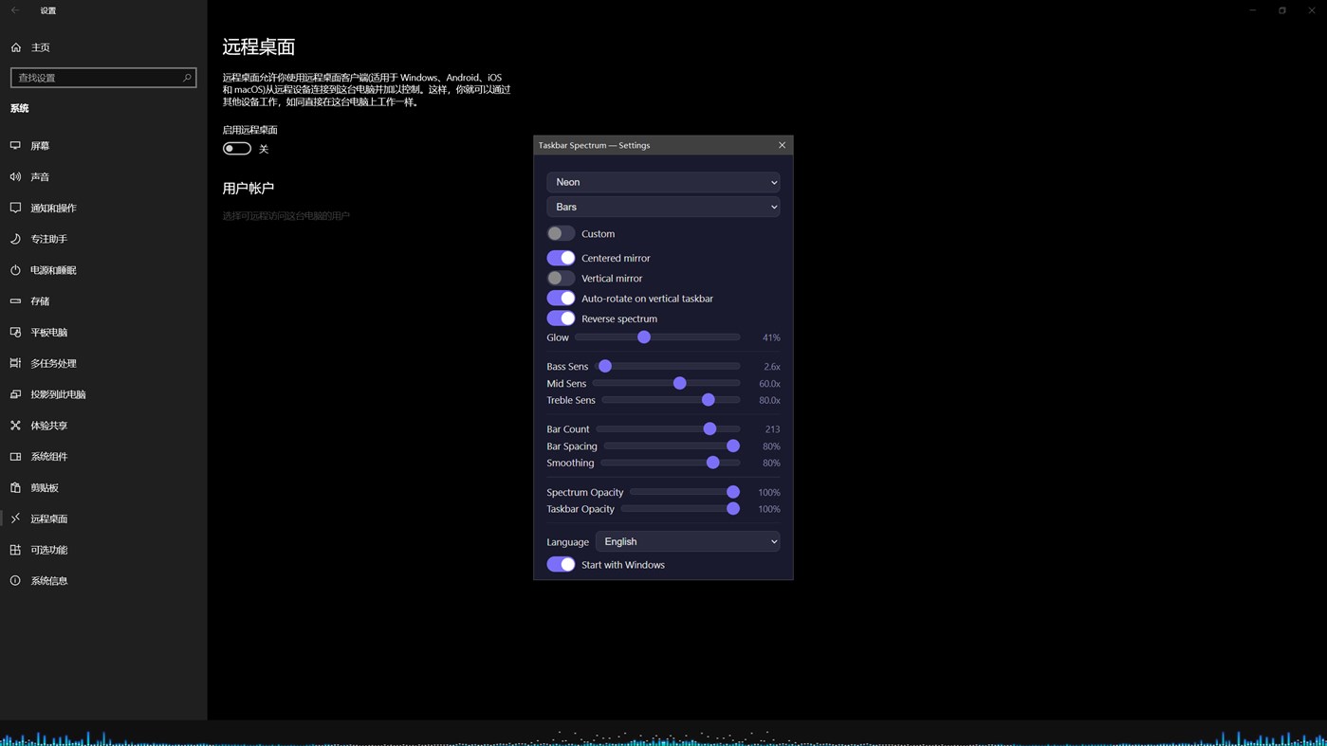Click the Remote Desktop icon beside 远程桌面
Screen dimensions: 1327x746
pyautogui.click(x=15, y=519)
